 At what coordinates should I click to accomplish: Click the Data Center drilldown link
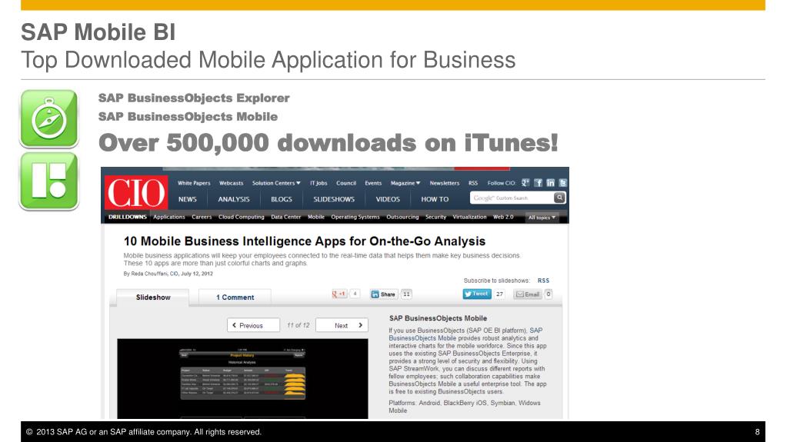point(285,218)
